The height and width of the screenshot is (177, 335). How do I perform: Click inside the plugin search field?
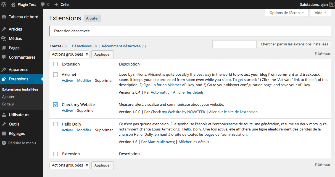234,44
